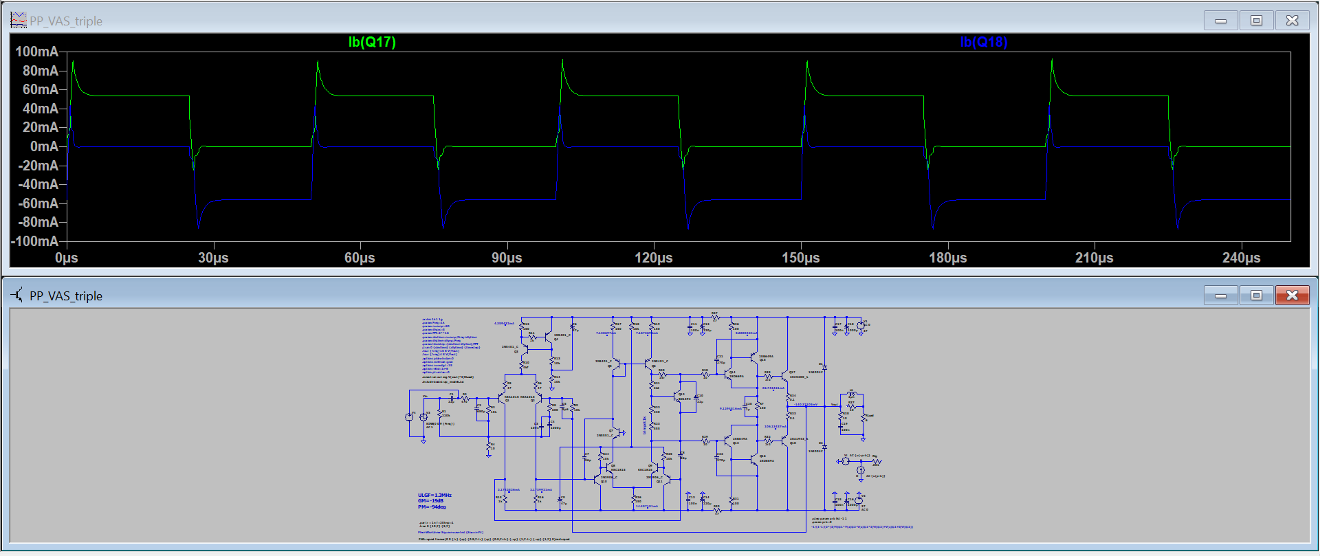1320x556 pixels.
Task: Click the schematic window title PP_VAS_triple
Action: coord(66,296)
